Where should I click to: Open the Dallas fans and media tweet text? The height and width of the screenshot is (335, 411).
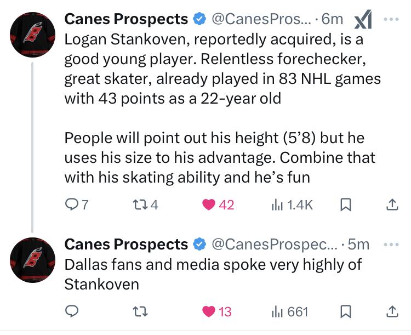click(x=213, y=274)
